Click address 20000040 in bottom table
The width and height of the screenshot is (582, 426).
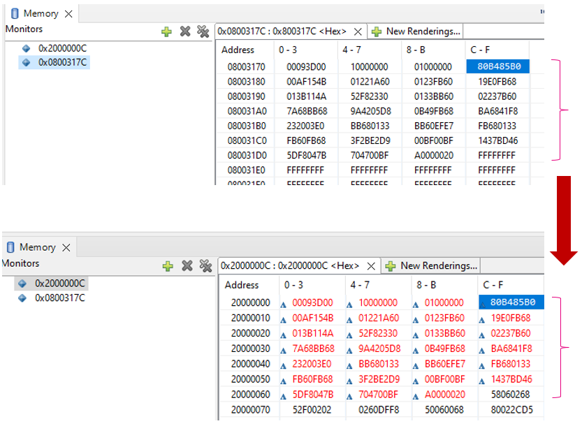(x=251, y=364)
